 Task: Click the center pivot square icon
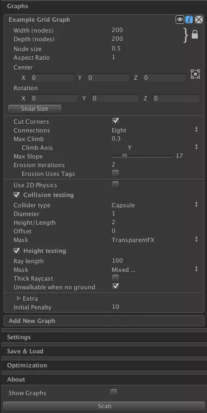(x=195, y=74)
